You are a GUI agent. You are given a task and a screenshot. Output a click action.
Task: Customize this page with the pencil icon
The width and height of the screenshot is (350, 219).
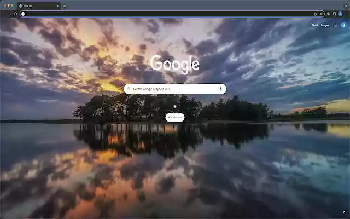point(344,212)
